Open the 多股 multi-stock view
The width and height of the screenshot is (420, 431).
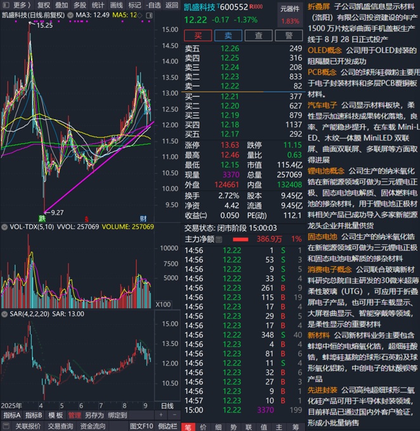point(80,5)
